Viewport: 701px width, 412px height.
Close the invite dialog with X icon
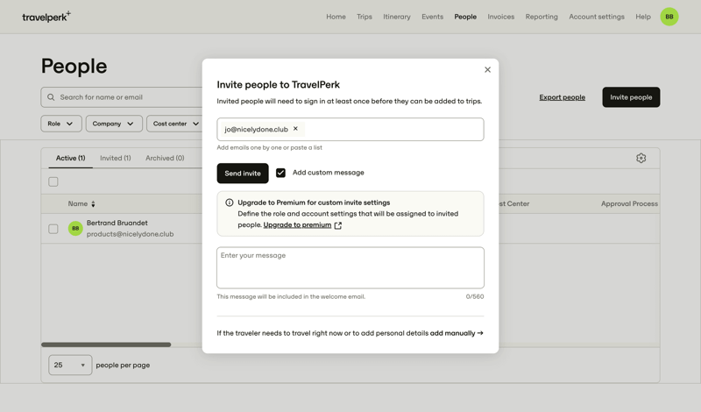pyautogui.click(x=487, y=70)
